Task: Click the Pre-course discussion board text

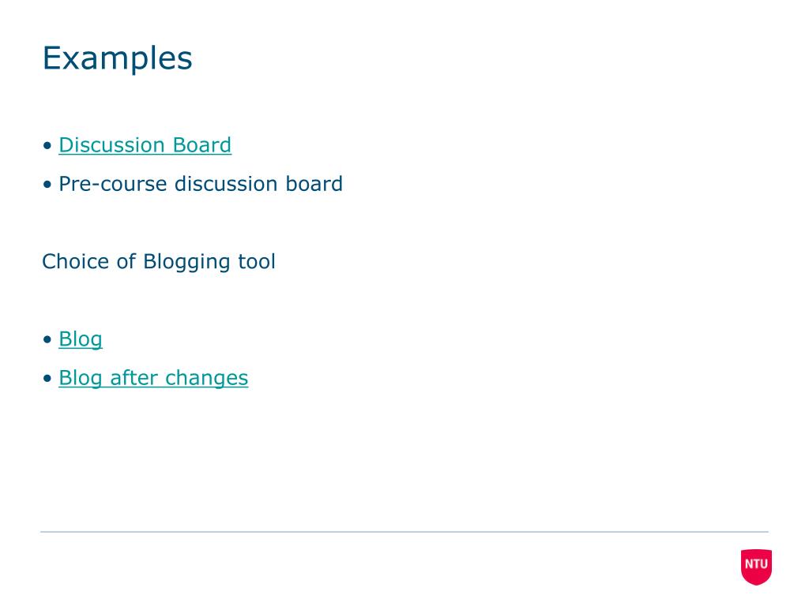Action: 201,184
